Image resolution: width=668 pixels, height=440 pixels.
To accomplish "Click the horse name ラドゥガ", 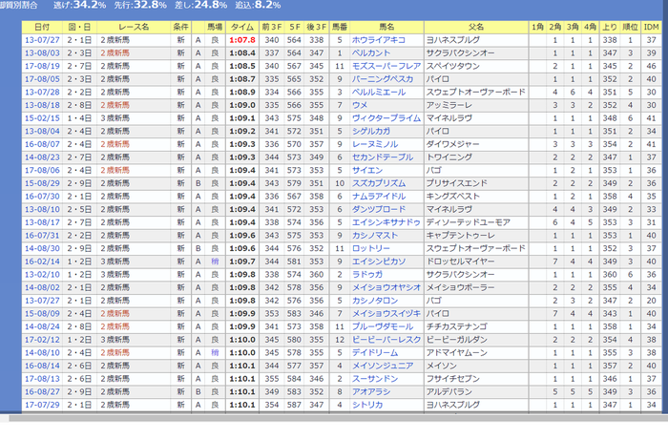I will pyautogui.click(x=366, y=275).
